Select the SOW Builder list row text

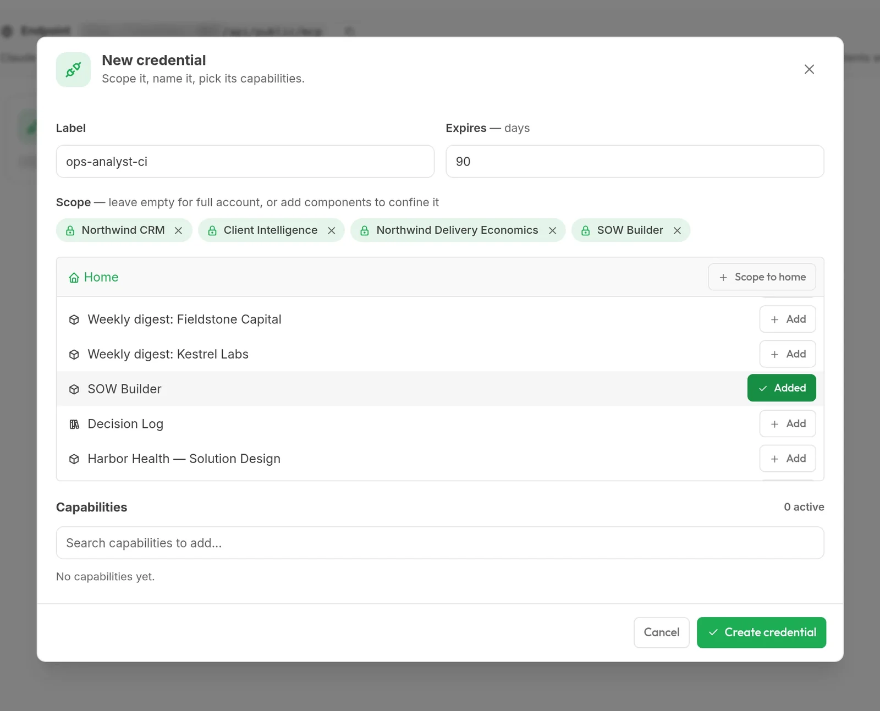[125, 389]
